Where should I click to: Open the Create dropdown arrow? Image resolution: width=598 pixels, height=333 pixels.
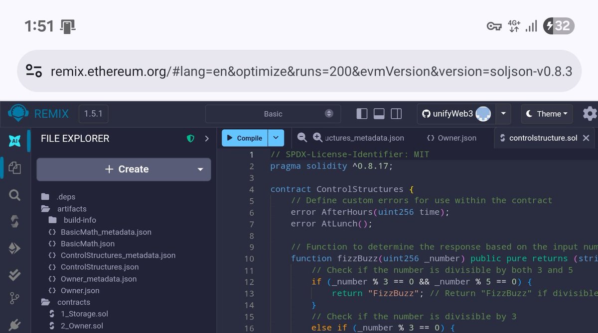pyautogui.click(x=200, y=169)
